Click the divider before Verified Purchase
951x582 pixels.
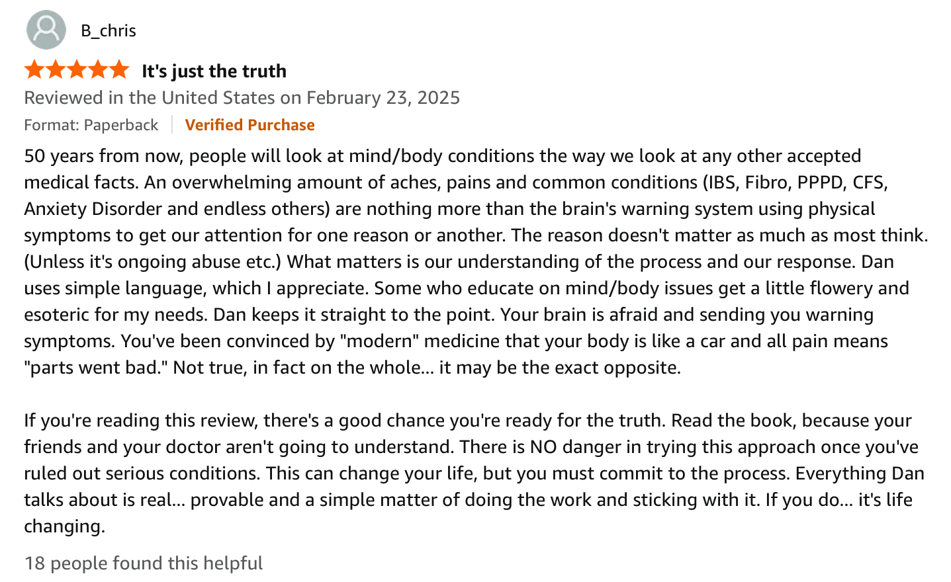[172, 125]
